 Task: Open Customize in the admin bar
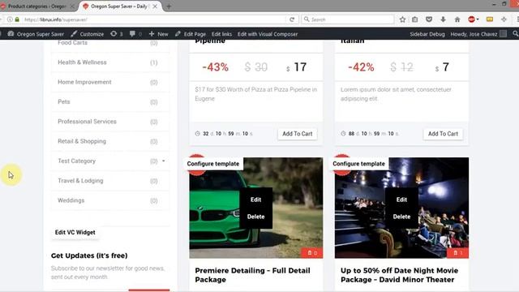click(88, 34)
